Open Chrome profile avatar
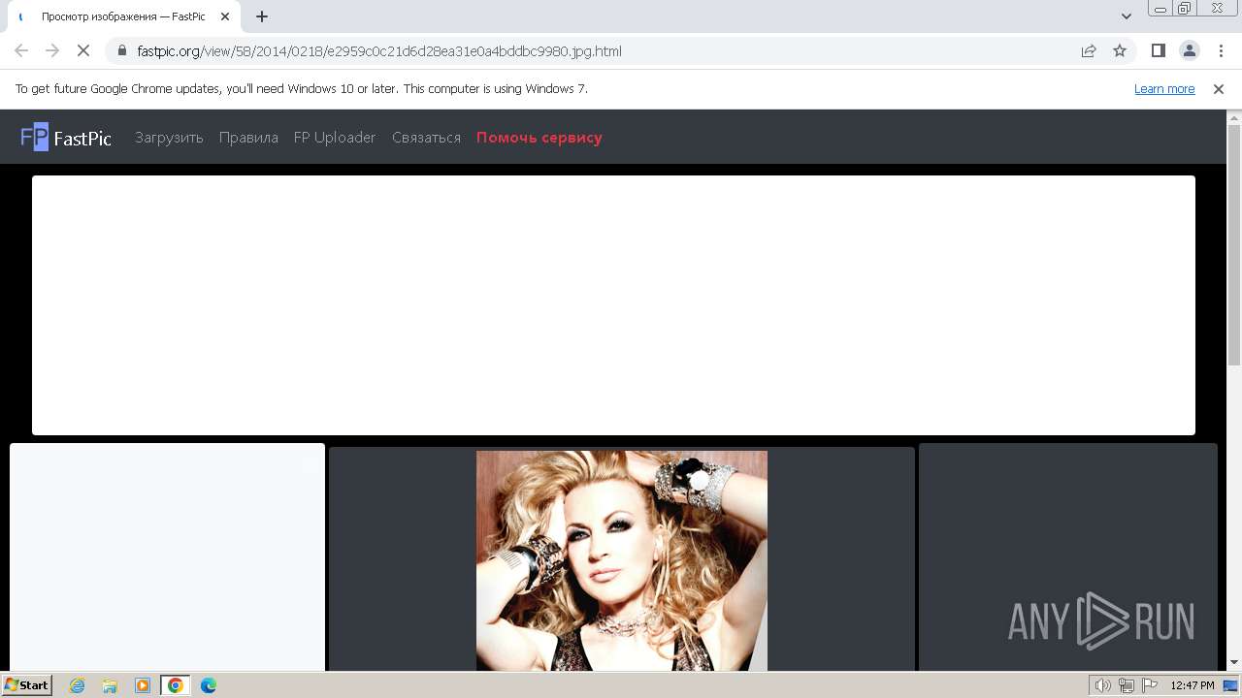The image size is (1242, 698). (x=1189, y=50)
